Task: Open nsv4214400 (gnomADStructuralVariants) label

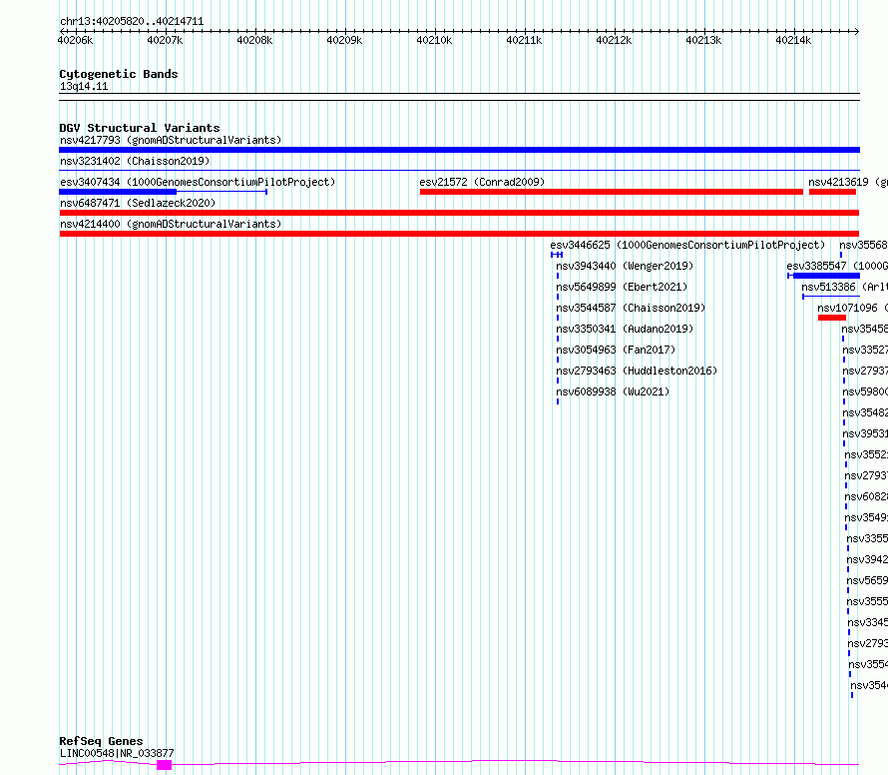Action: [x=171, y=224]
